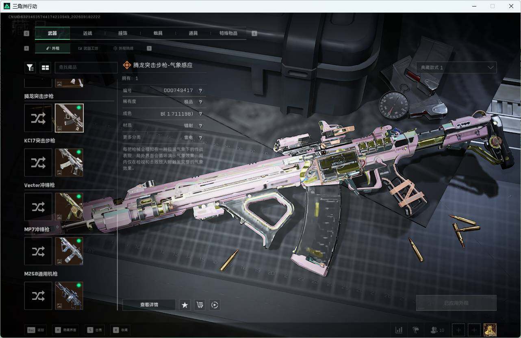Click the R 收藏 button
This screenshot has height=338, width=521.
121,330
